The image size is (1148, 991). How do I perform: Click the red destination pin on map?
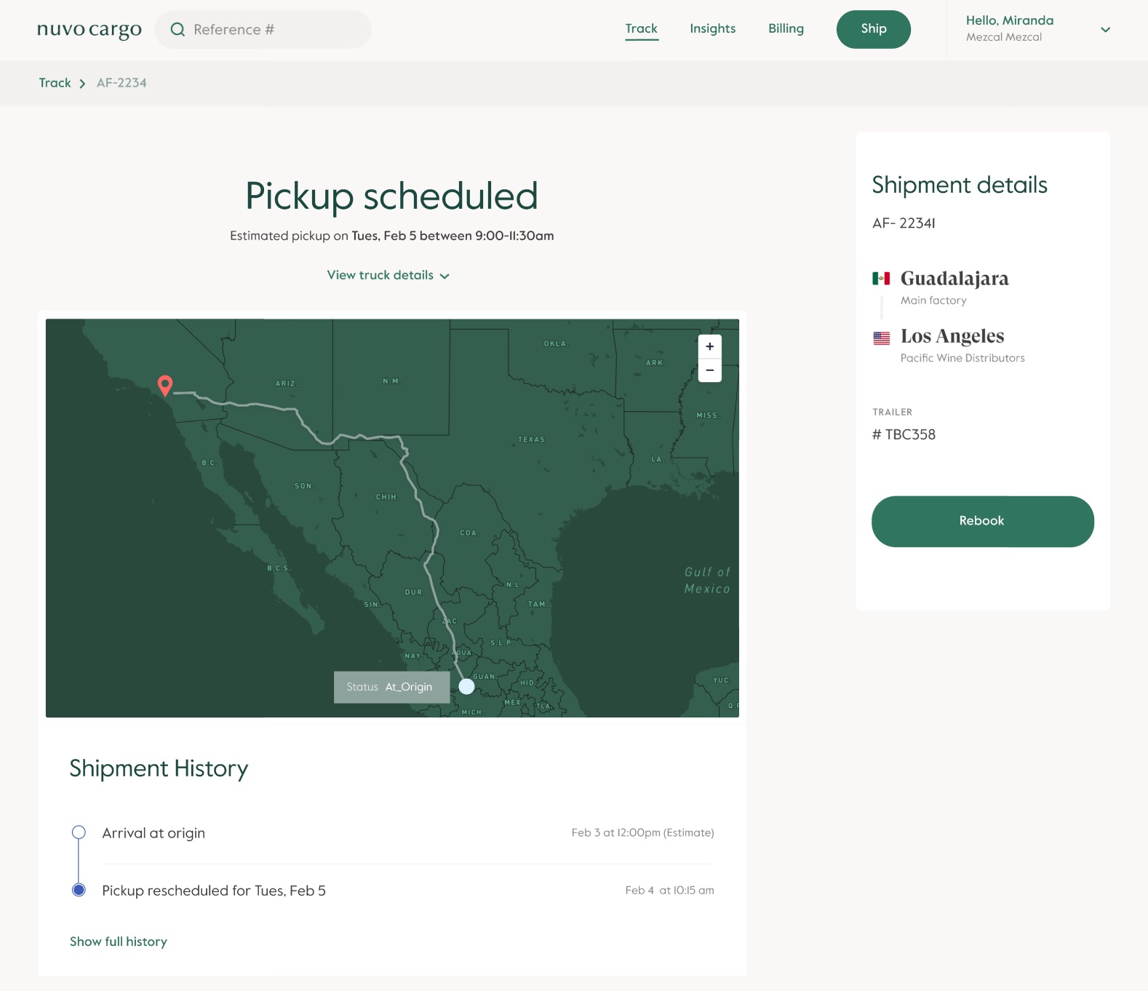165,385
